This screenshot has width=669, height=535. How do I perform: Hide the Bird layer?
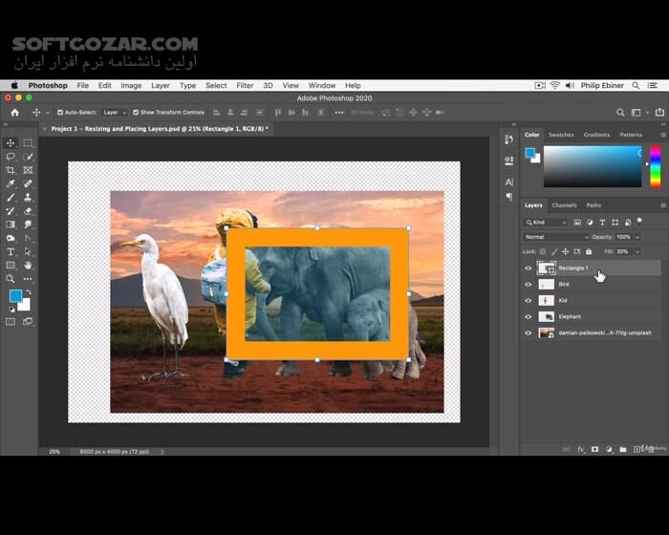click(x=529, y=285)
